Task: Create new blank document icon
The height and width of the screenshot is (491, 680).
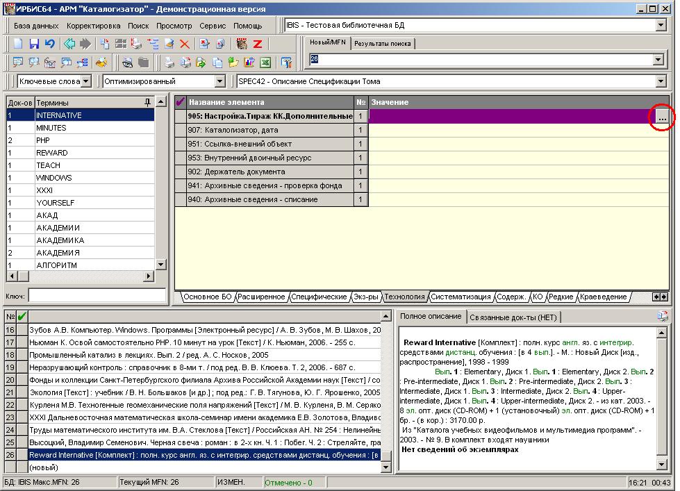Action: (19, 44)
